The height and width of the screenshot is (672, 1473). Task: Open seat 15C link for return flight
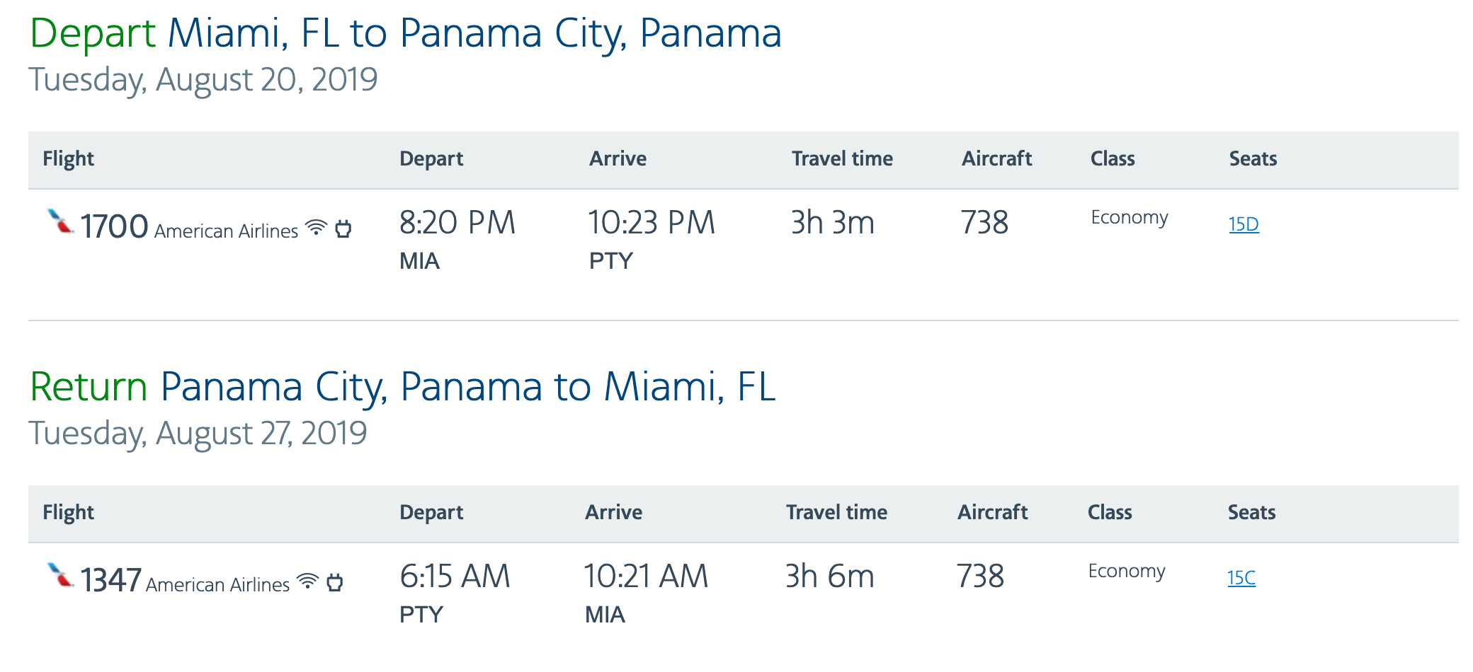click(x=1241, y=578)
